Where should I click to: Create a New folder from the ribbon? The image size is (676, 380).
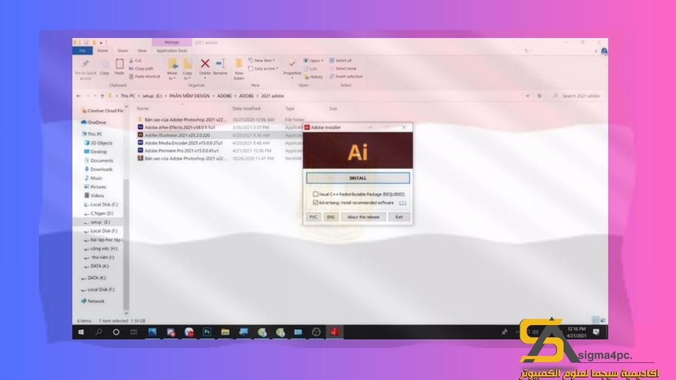(x=239, y=69)
